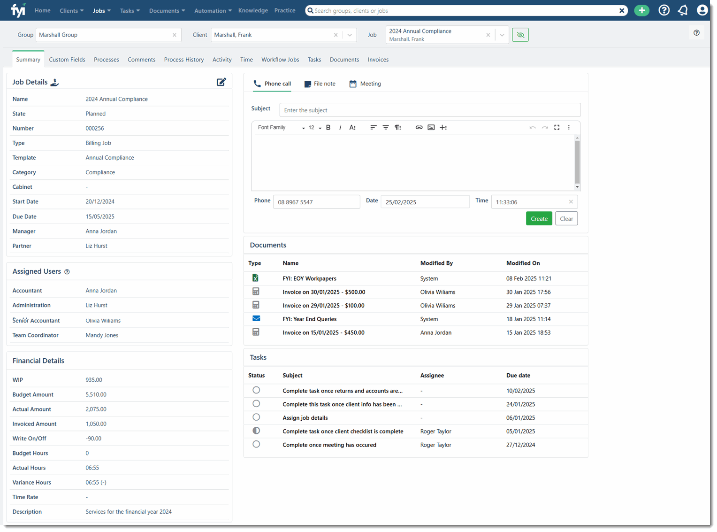Image resolution: width=717 pixels, height=532 pixels.
Task: Open the text formatting A icon
Action: click(x=352, y=127)
